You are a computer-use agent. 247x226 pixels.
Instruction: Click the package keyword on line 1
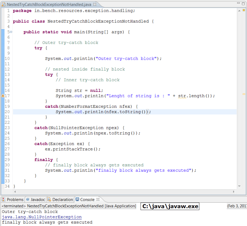22,11
